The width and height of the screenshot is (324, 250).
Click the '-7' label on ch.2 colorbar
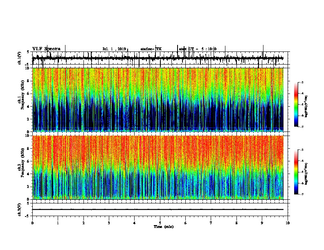[x=301, y=194]
